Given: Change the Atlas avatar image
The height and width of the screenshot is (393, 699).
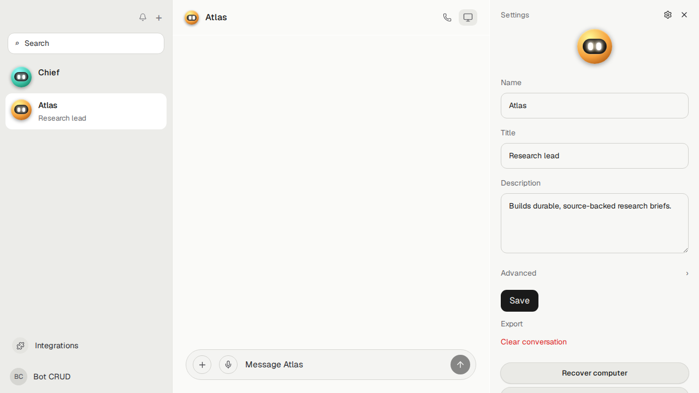Looking at the screenshot, I should coord(595,46).
